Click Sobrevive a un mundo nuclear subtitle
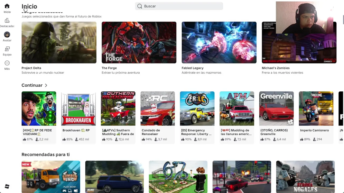Image resolution: width=344 pixels, height=193 pixels. (43, 73)
